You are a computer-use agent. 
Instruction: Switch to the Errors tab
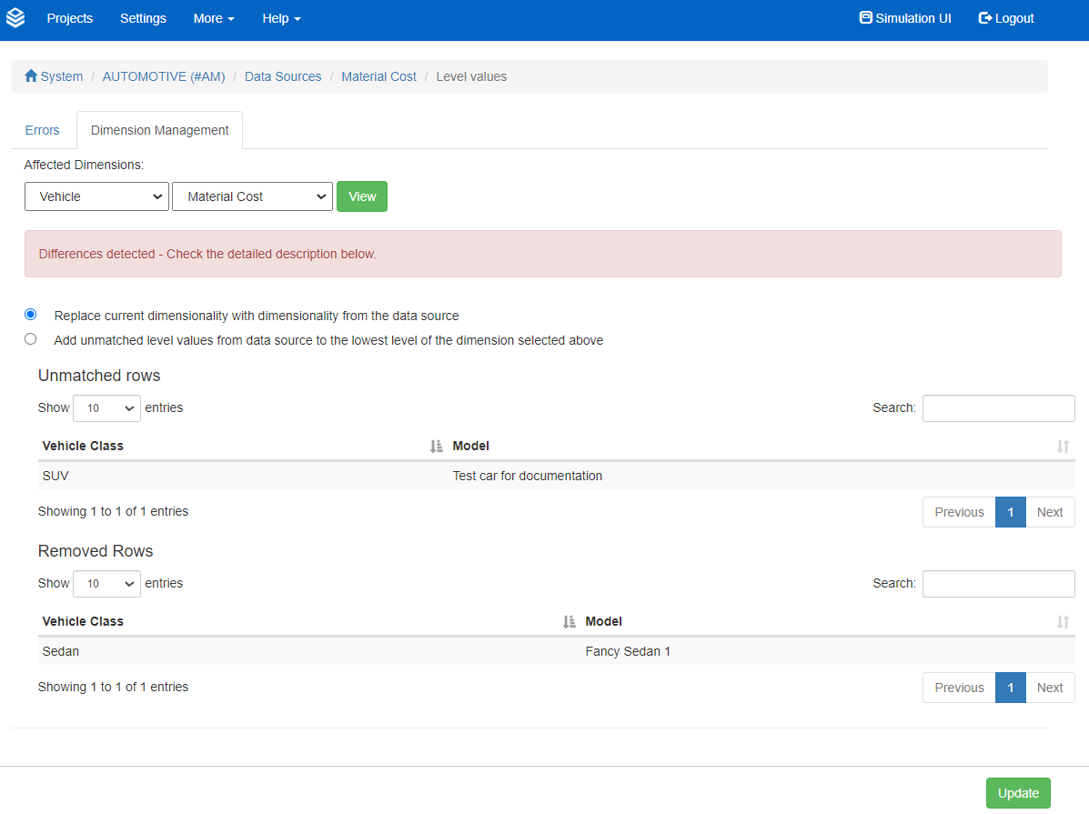click(x=43, y=130)
